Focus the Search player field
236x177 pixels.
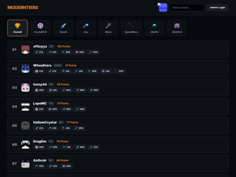click(187, 7)
